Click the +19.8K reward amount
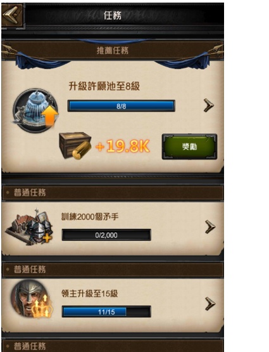This screenshot has width=269, height=352. (123, 146)
